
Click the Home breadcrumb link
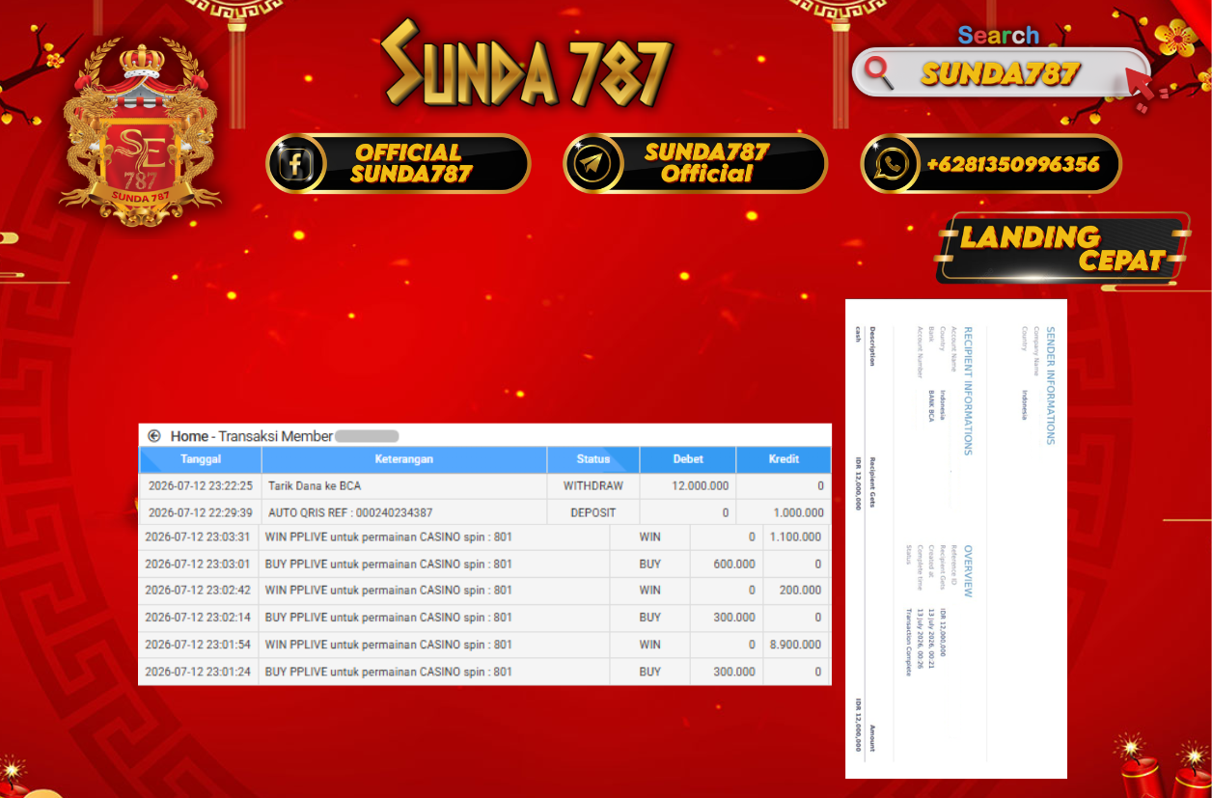(x=189, y=436)
